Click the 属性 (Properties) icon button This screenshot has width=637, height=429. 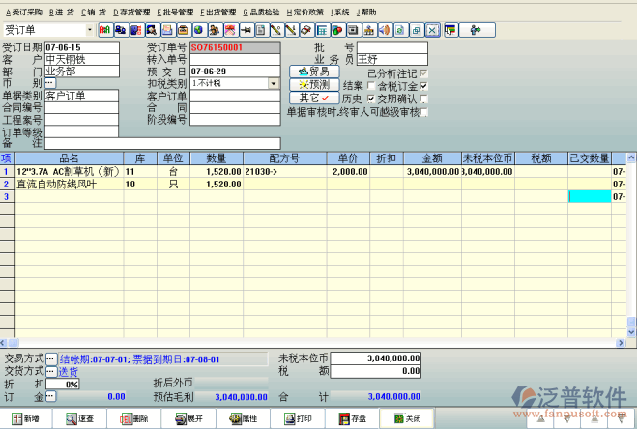point(243,419)
